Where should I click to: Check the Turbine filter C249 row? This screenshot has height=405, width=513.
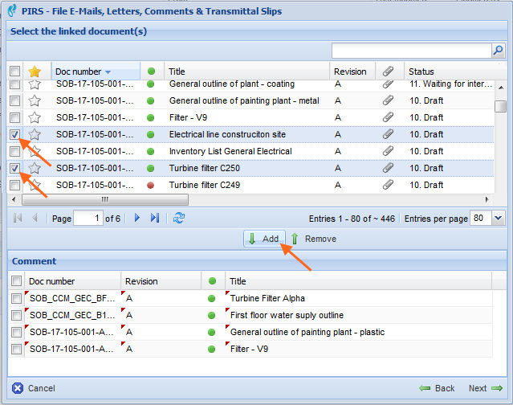14,185
